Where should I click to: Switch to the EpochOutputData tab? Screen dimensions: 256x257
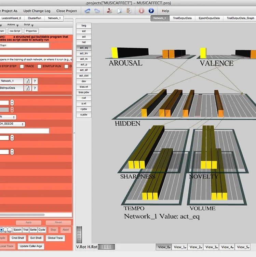pos(209,18)
